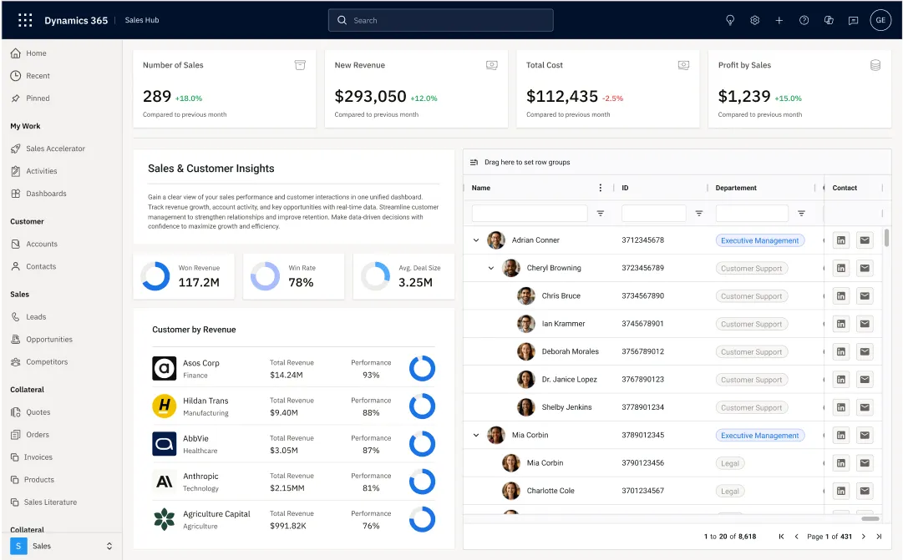Open the filter for the Name column

point(601,213)
